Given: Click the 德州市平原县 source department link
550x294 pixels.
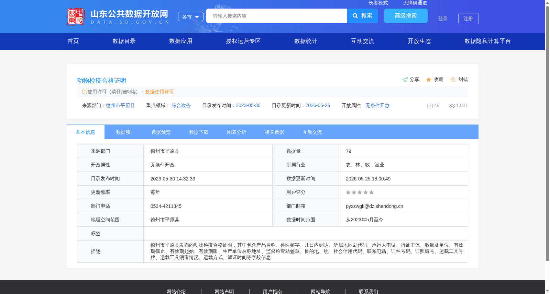Looking at the screenshot, I should (x=120, y=106).
